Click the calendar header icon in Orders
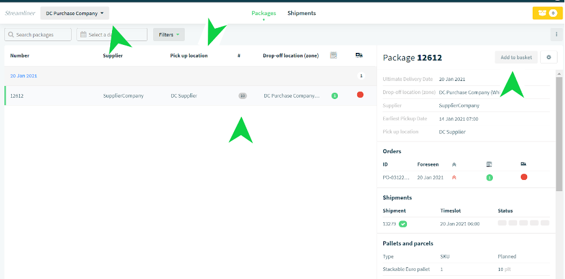The image size is (565, 279). pos(489,164)
